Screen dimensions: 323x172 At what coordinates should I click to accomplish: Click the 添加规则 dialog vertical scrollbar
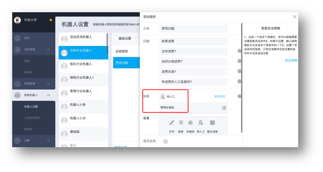[x=242, y=78]
